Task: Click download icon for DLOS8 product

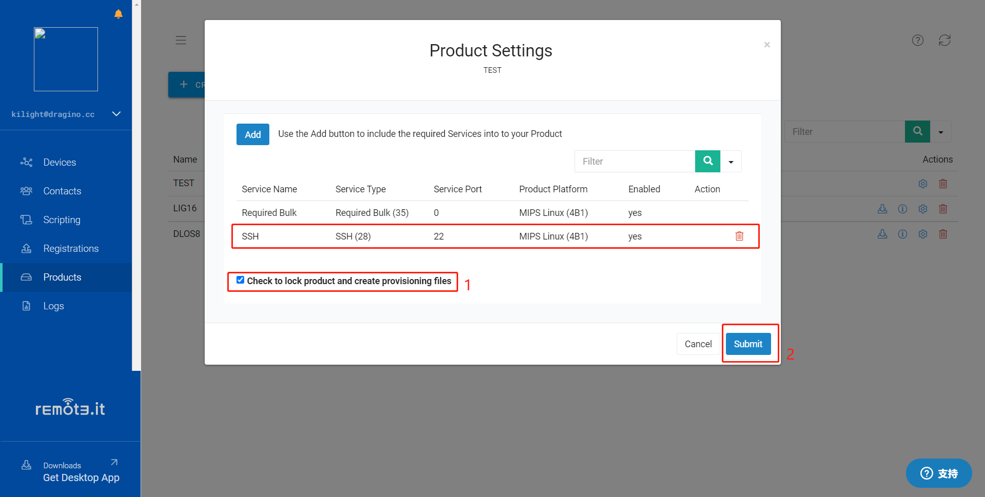Action: coord(882,234)
